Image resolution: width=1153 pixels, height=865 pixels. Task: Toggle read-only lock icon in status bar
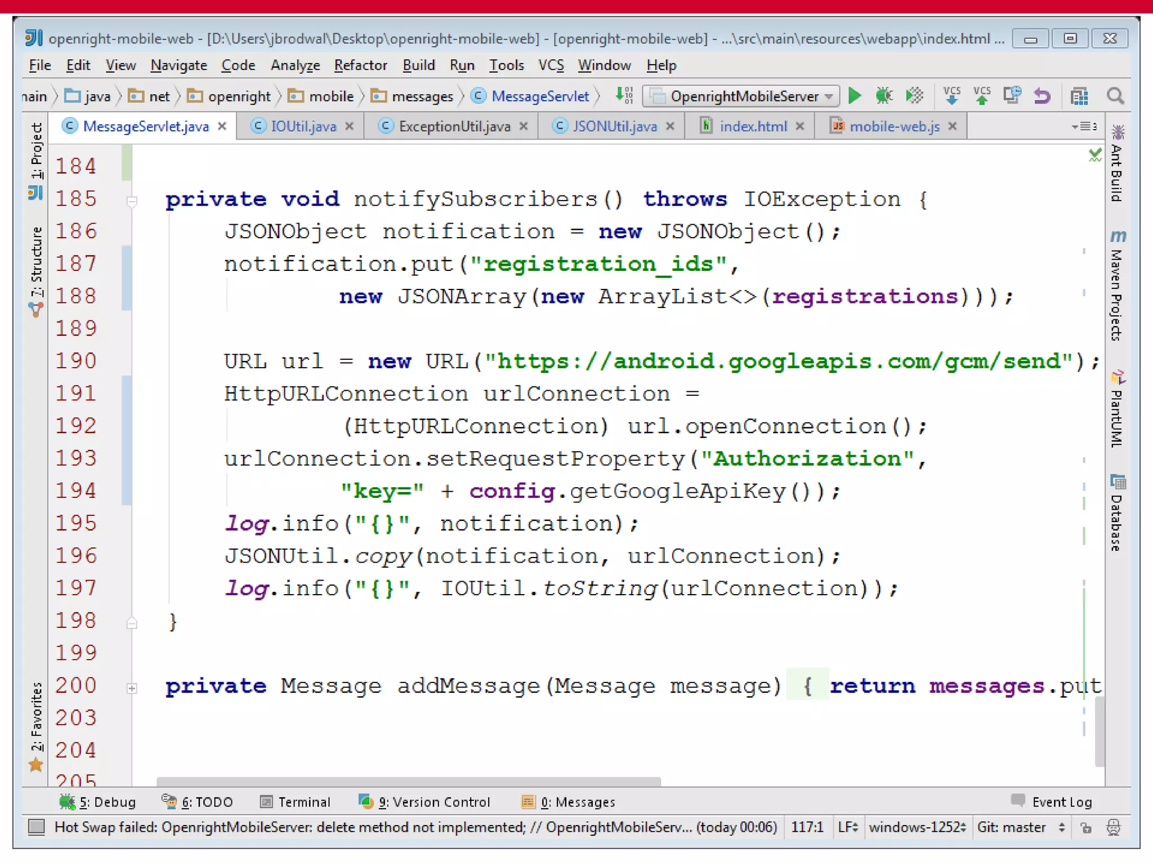coord(1086,827)
